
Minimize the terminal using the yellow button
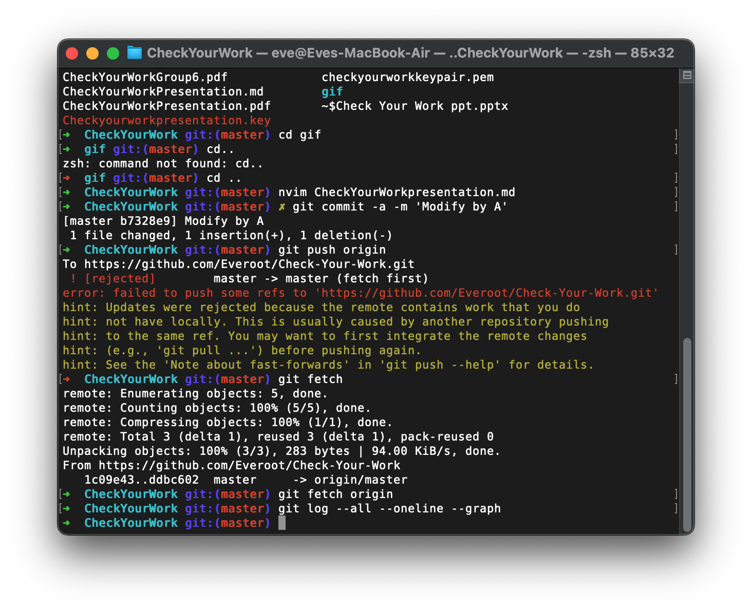(x=92, y=53)
